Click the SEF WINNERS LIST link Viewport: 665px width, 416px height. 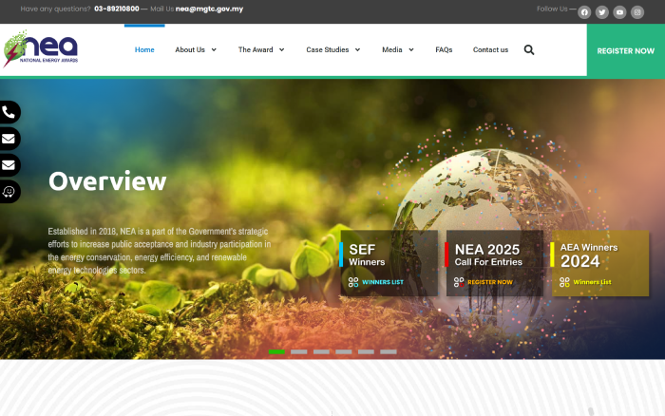pyautogui.click(x=383, y=282)
